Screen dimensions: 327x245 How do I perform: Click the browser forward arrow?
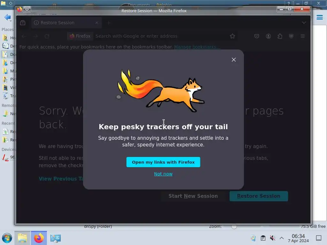point(35,36)
